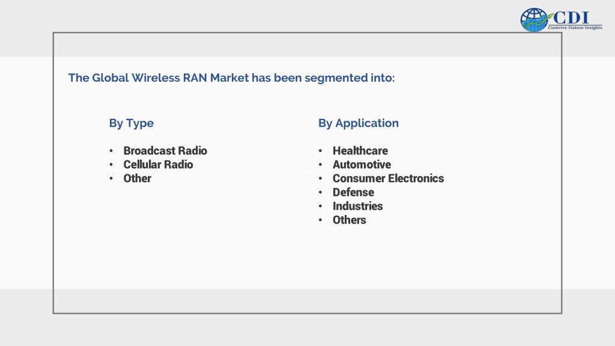Click the Other entry under By Type
Image resolution: width=615 pixels, height=346 pixels.
coord(138,178)
